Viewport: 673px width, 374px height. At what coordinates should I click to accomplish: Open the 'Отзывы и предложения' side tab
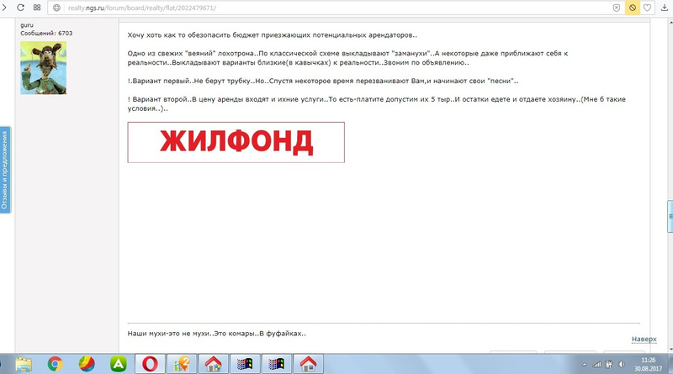tap(5, 170)
